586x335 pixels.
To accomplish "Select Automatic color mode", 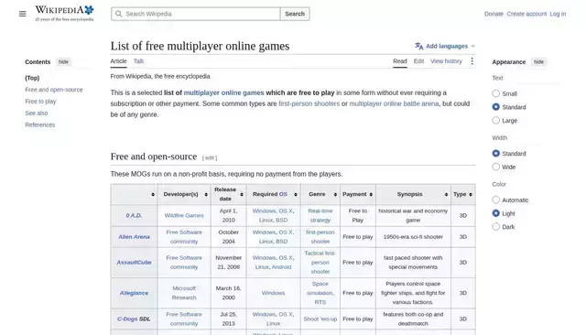I will [x=496, y=200].
